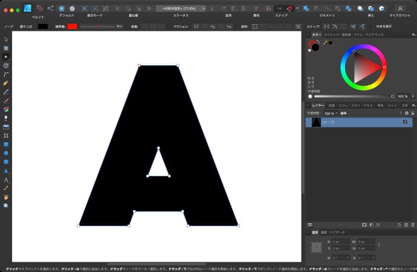
Task: Click the X position input field
Action: tap(340, 242)
